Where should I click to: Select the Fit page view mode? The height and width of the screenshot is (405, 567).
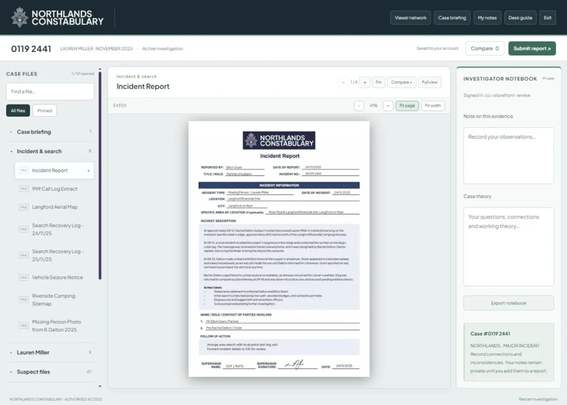click(x=407, y=106)
